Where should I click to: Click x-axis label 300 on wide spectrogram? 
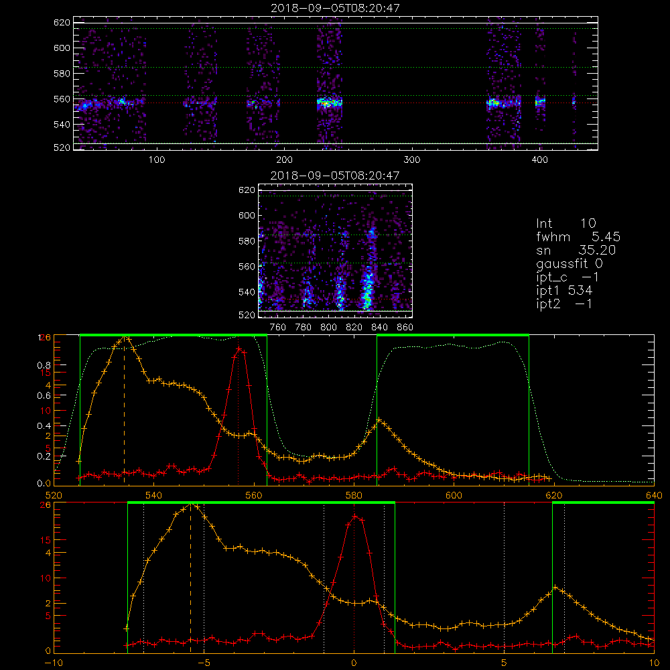412,160
